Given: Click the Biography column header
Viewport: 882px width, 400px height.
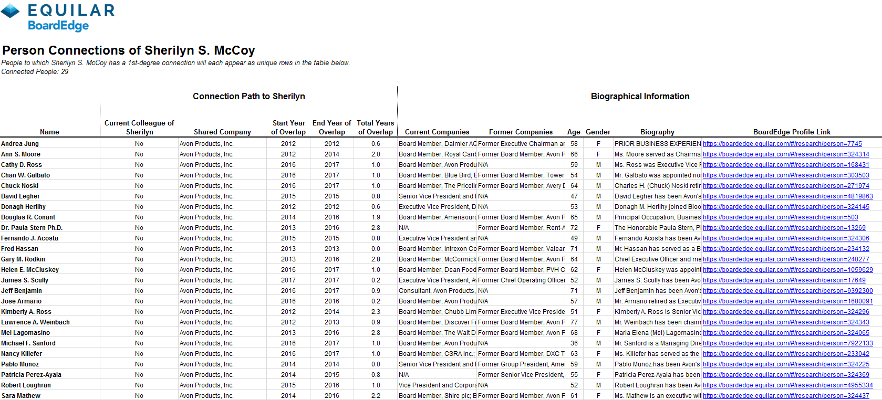Looking at the screenshot, I should [x=657, y=132].
